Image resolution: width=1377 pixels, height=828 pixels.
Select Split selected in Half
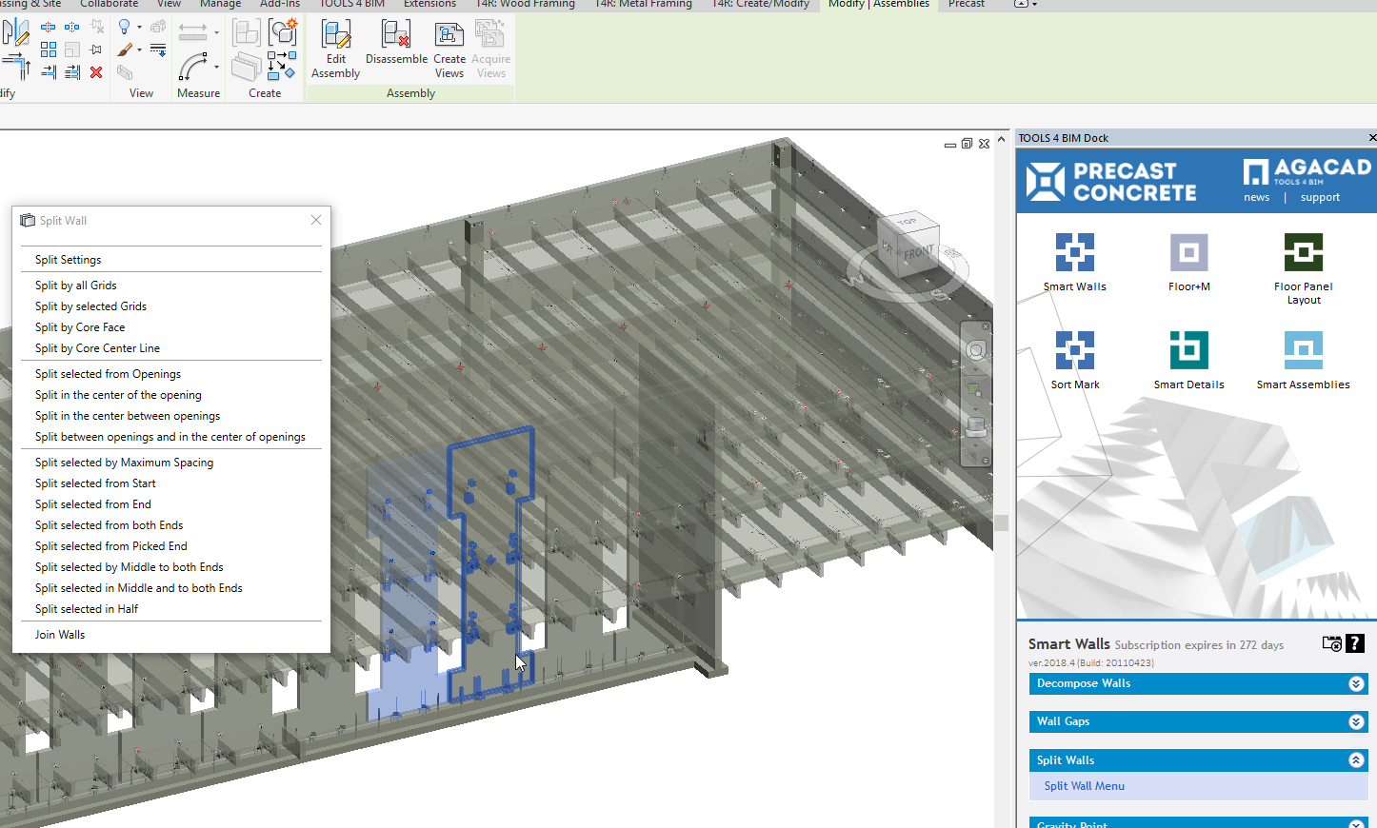click(87, 609)
